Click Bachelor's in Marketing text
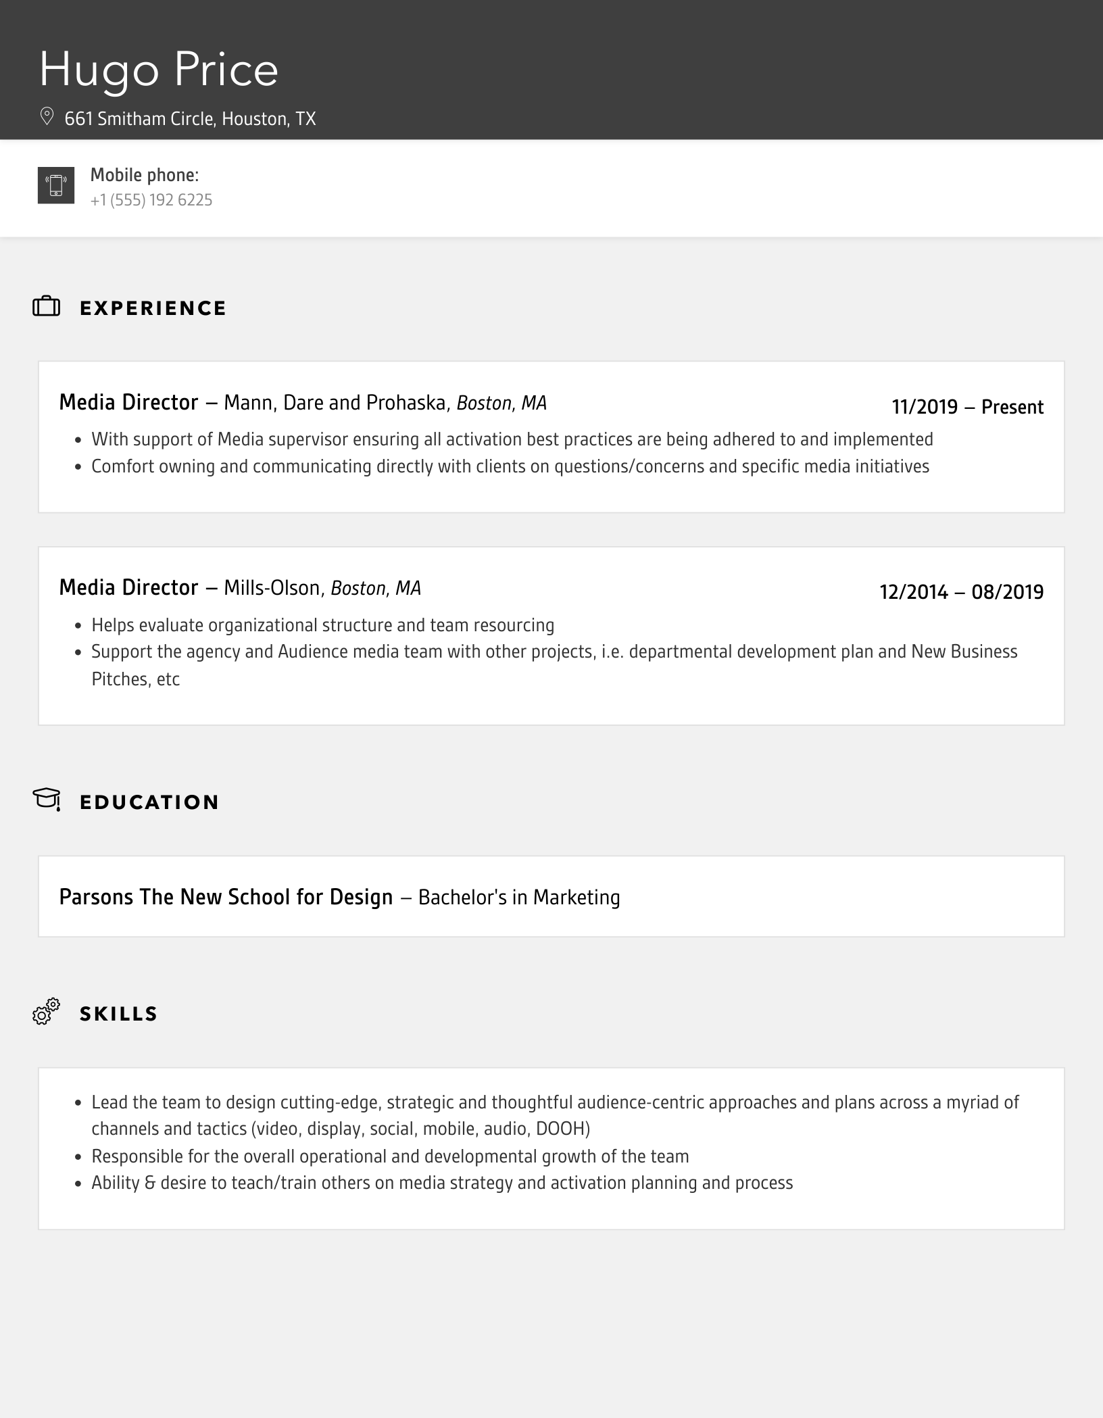The width and height of the screenshot is (1103, 1418). (518, 898)
